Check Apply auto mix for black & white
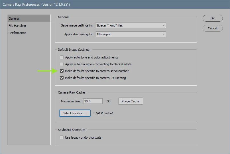 pos(62,64)
